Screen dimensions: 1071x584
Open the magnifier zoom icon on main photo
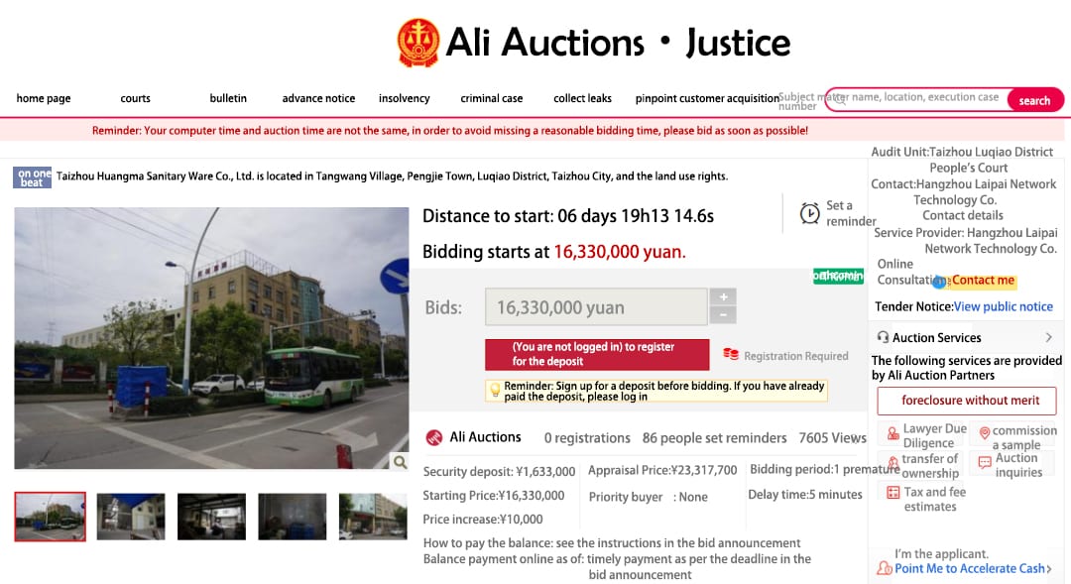pos(400,462)
